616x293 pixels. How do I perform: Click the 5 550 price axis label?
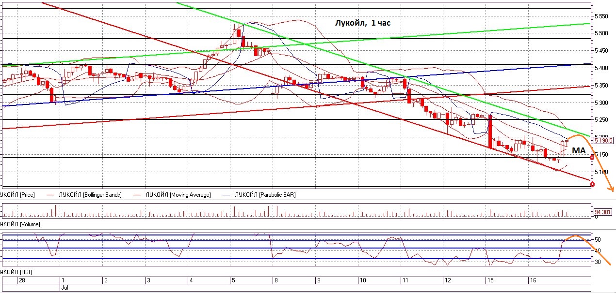pos(601,16)
